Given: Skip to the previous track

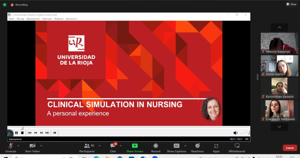Looking at the screenshot, I should (29, 133).
